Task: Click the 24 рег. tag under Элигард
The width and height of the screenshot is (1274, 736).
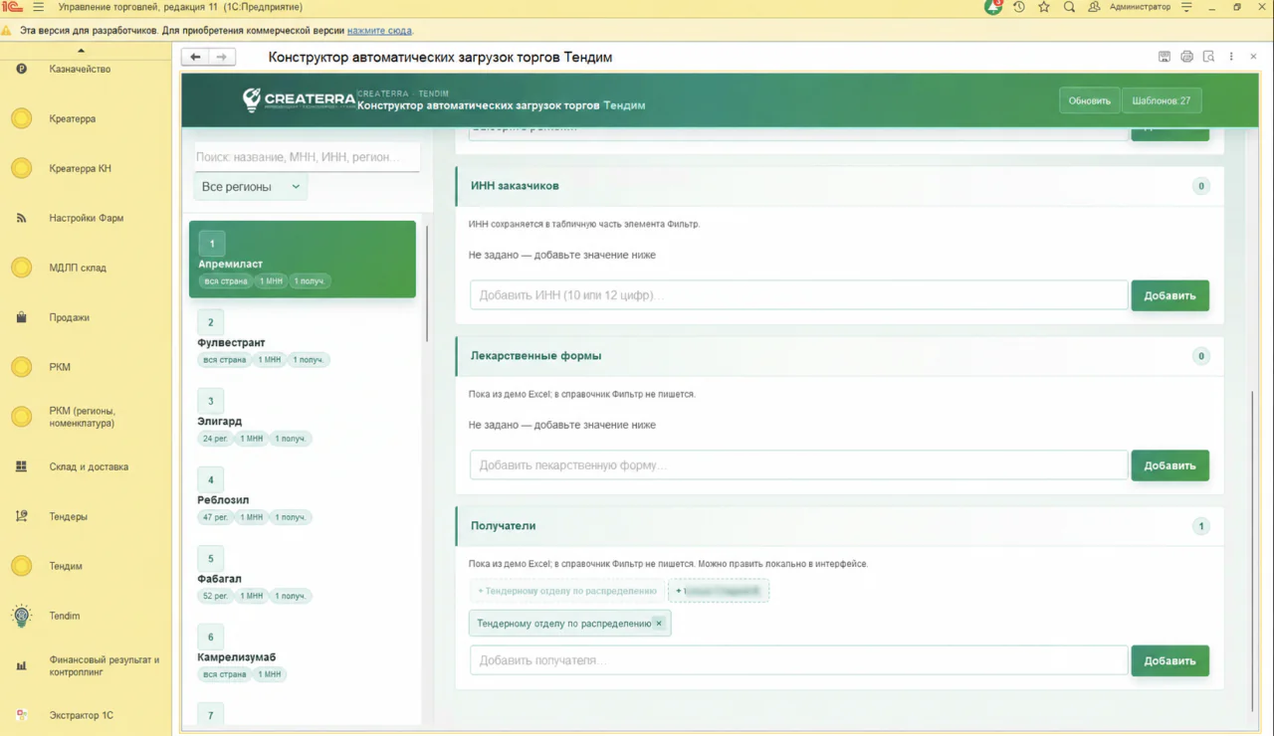Action: point(215,439)
